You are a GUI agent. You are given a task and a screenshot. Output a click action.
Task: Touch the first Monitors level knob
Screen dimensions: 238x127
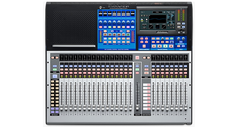(x=179, y=39)
